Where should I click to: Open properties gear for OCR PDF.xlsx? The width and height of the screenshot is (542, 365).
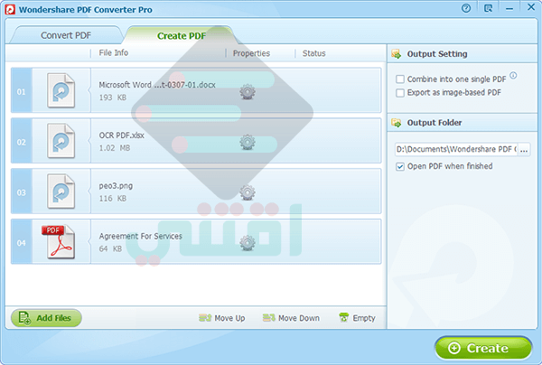point(248,142)
